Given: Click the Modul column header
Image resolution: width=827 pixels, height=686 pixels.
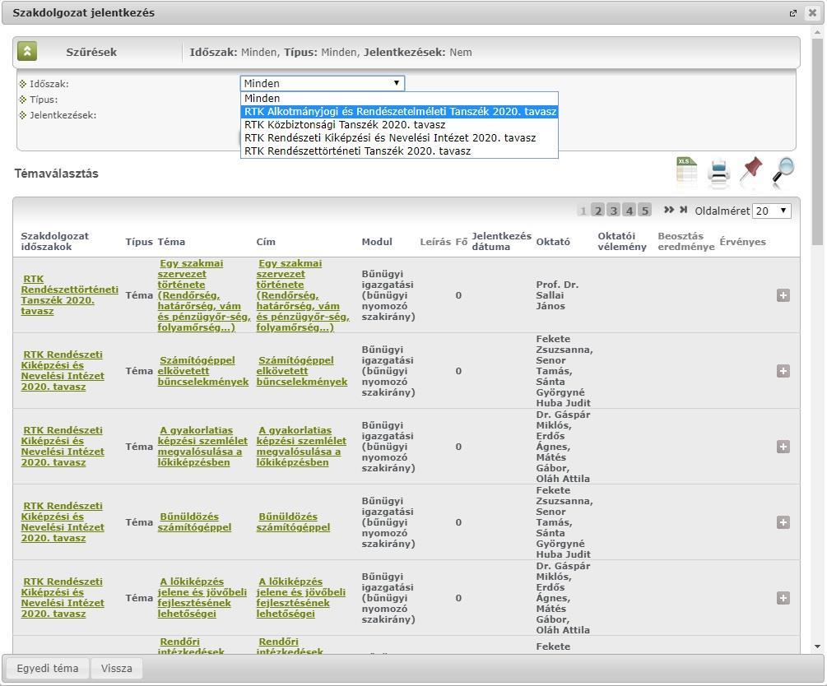Looking at the screenshot, I should (377, 242).
